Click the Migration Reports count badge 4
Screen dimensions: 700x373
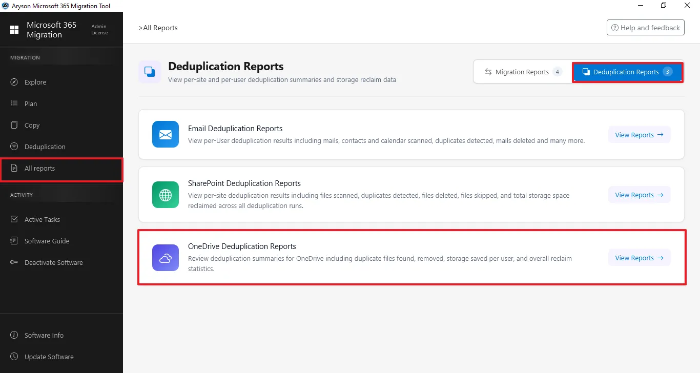pos(557,72)
